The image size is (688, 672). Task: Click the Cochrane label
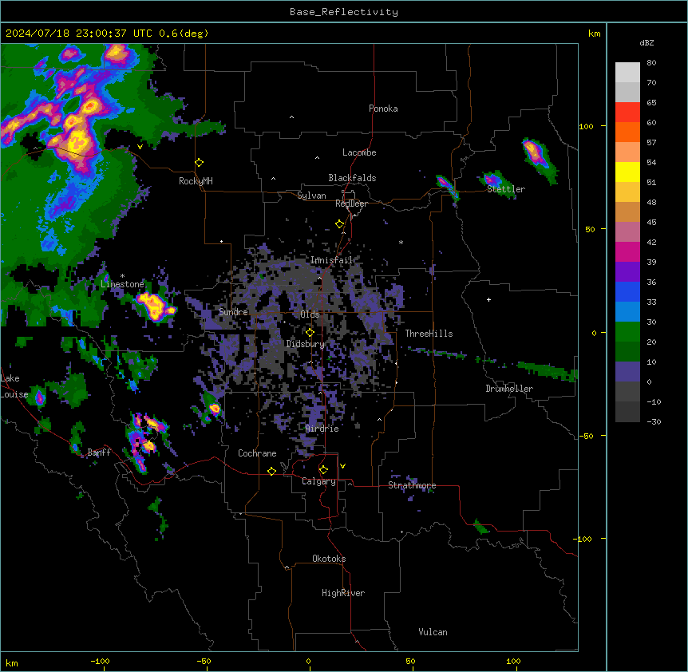point(257,453)
